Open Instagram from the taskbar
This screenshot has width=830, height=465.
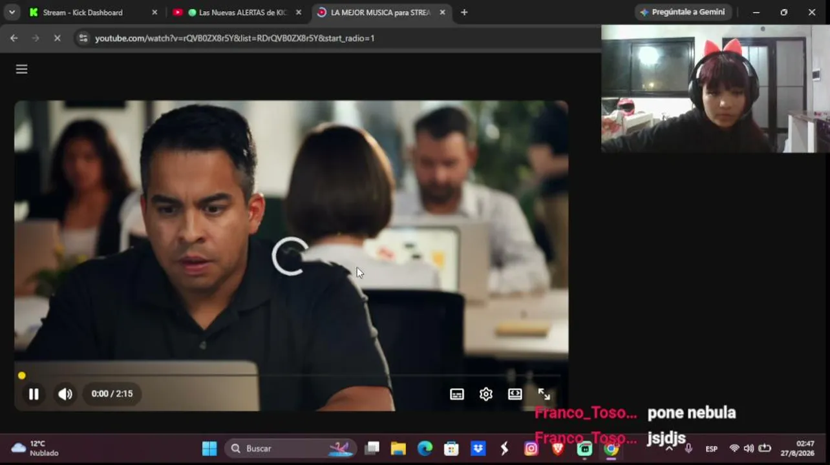tap(531, 448)
